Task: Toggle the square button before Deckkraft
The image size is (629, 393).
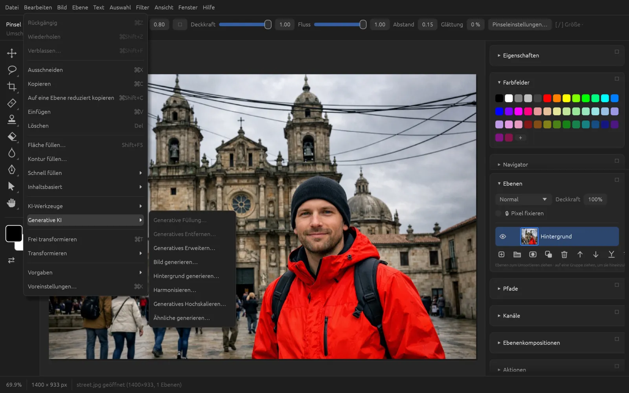Action: click(180, 24)
